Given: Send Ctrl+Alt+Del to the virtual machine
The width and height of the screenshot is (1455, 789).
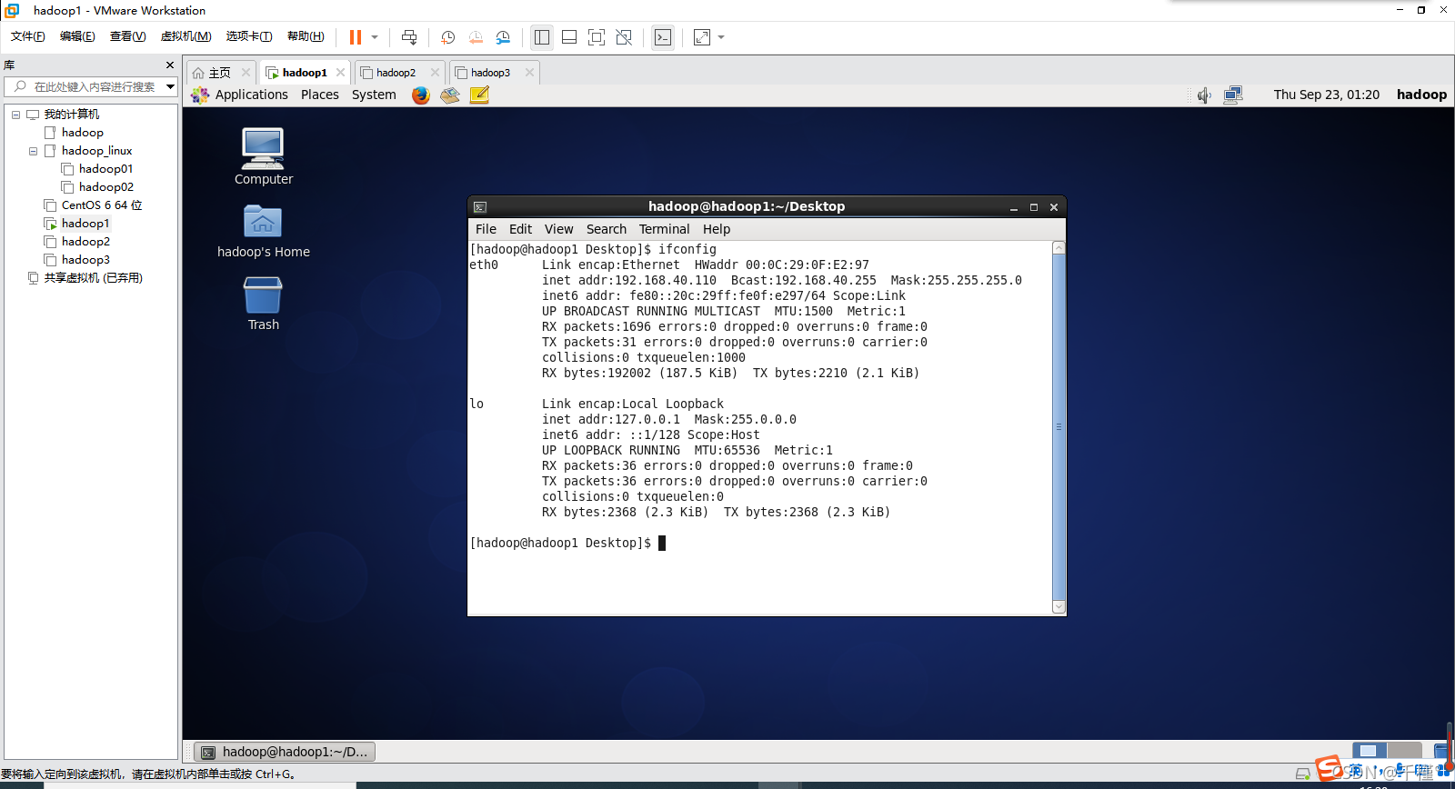Looking at the screenshot, I should [x=409, y=37].
